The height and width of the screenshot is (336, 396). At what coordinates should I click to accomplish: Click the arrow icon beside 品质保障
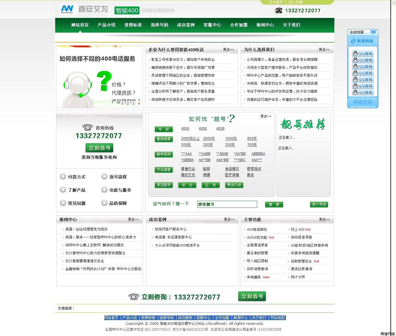click(104, 203)
